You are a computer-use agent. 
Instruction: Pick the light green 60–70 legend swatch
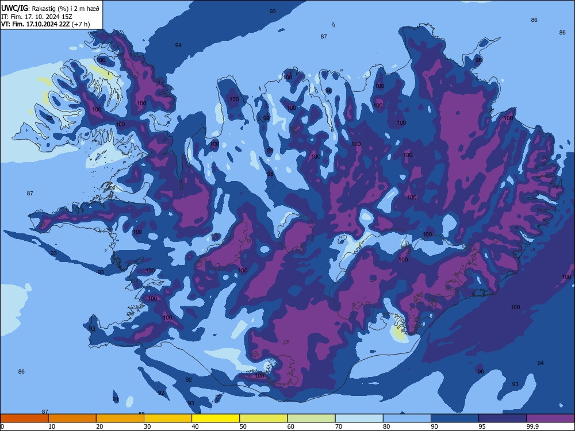(x=311, y=418)
